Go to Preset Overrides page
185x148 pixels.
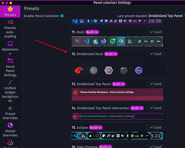(x=10, y=113)
